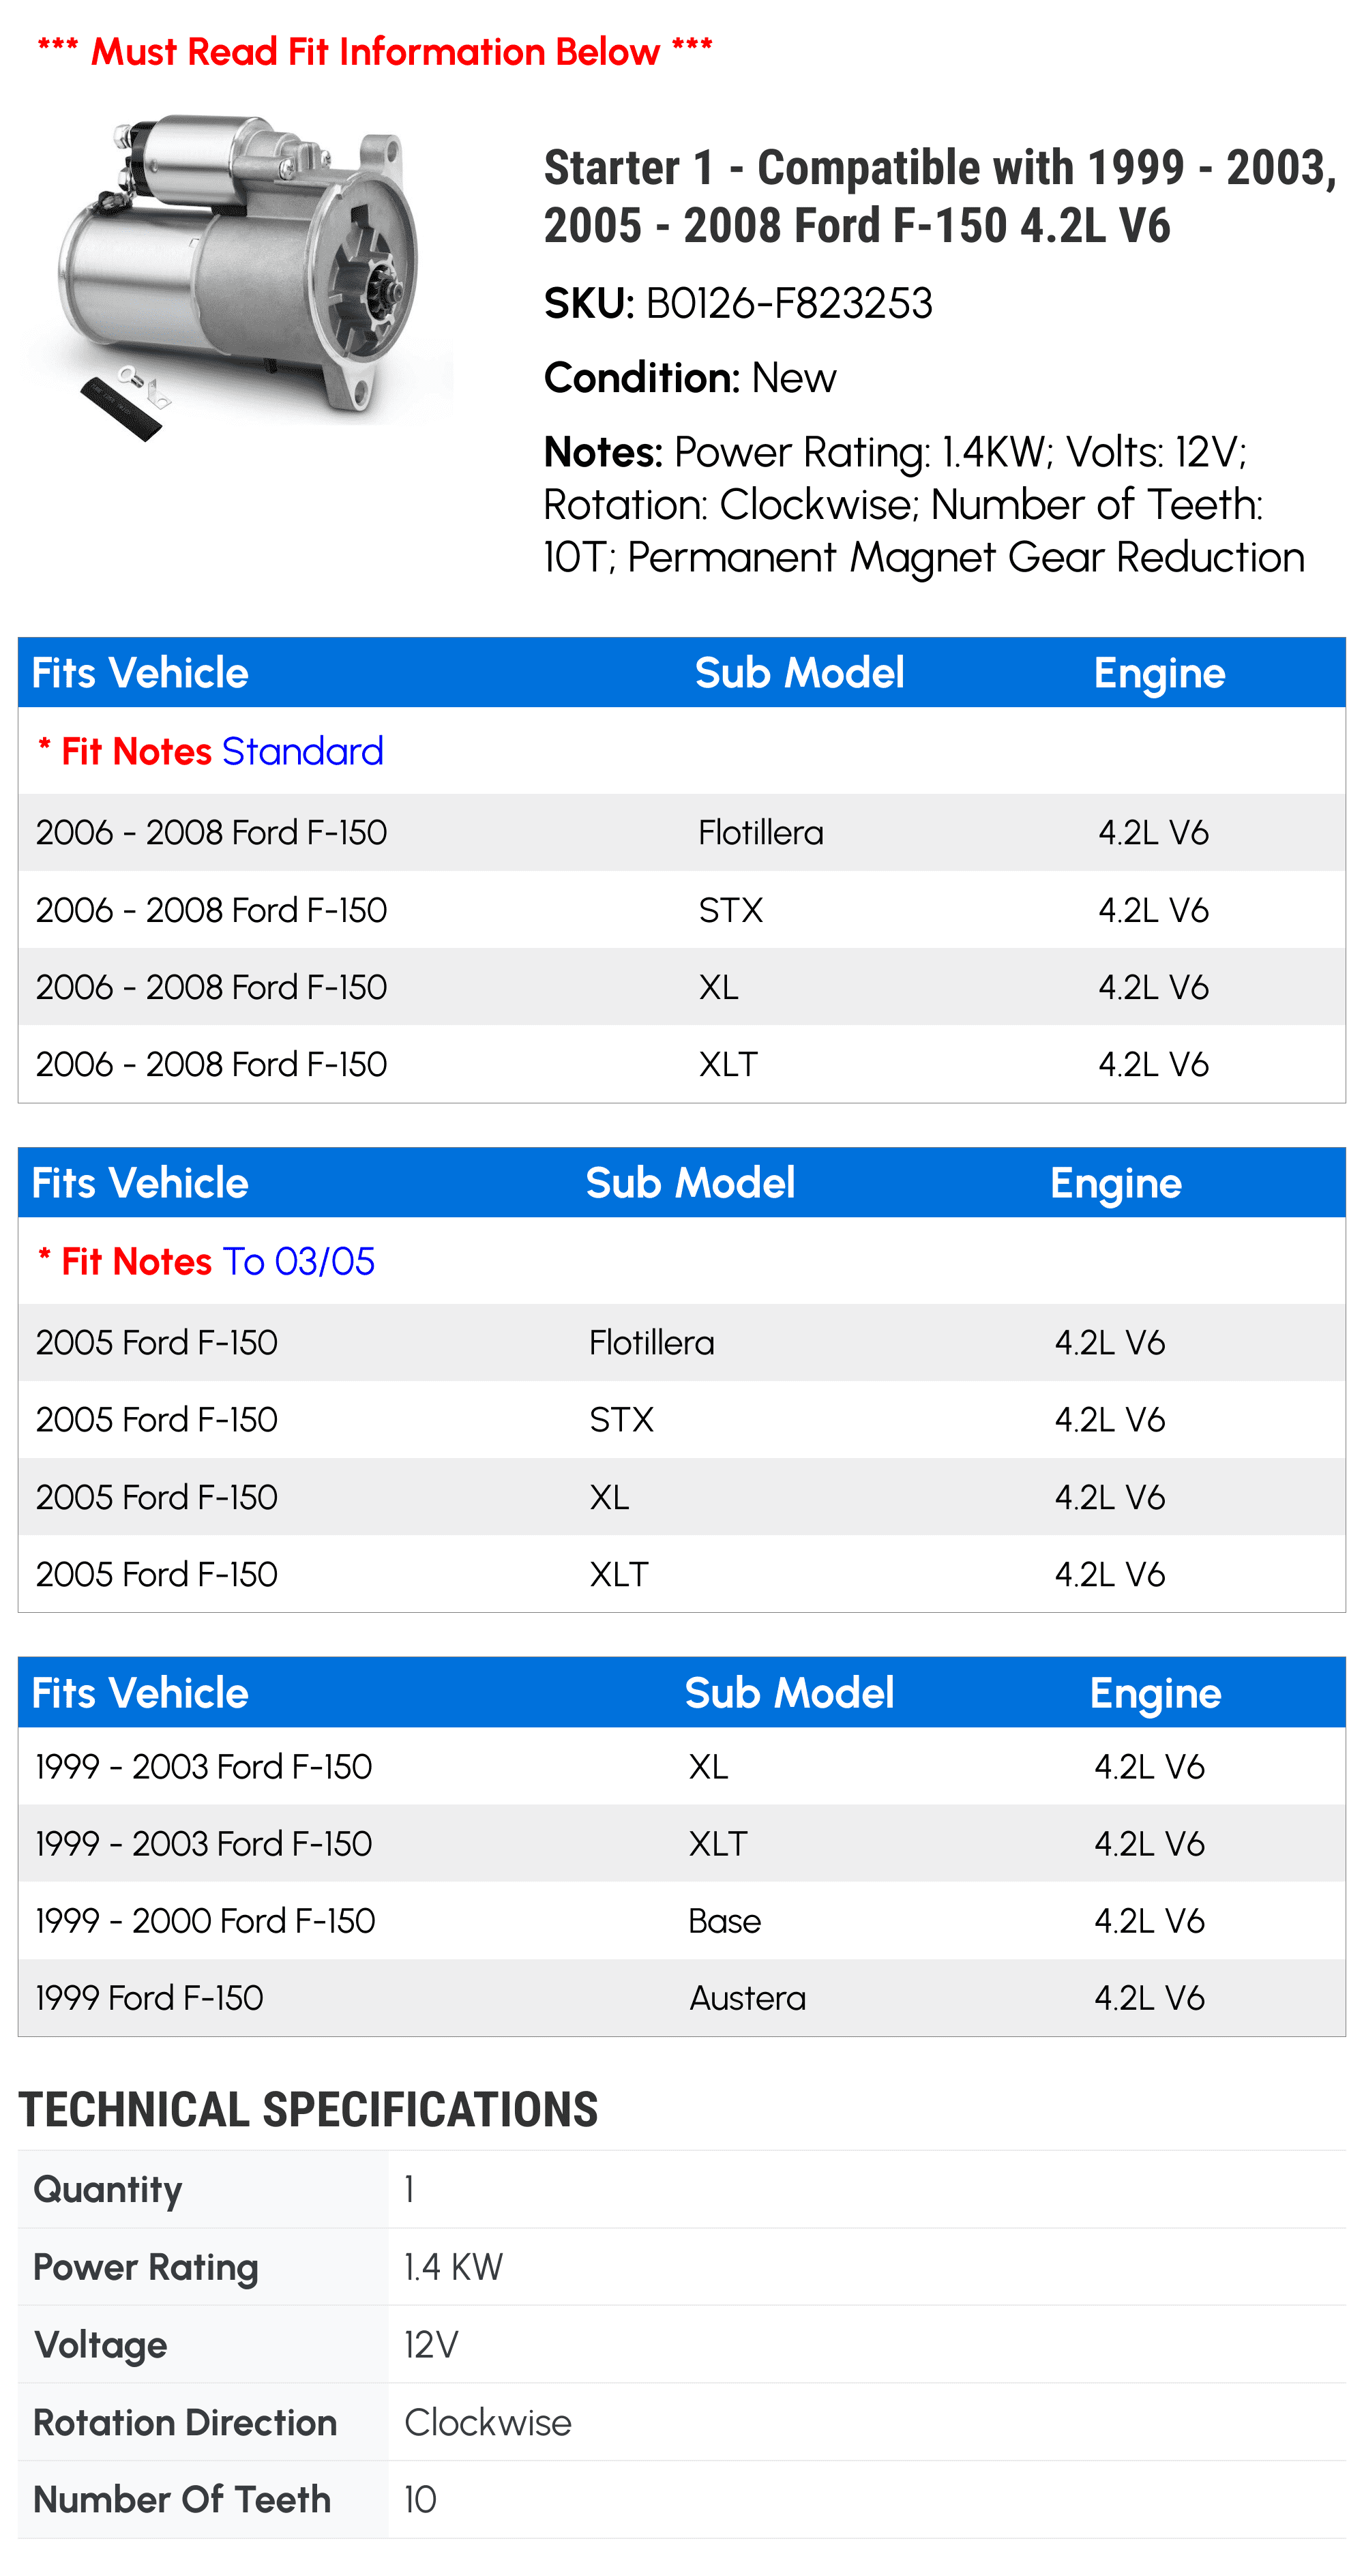Click the Notes paragraph about Power Rating
This screenshot has width=1364, height=2556.
coord(923,504)
